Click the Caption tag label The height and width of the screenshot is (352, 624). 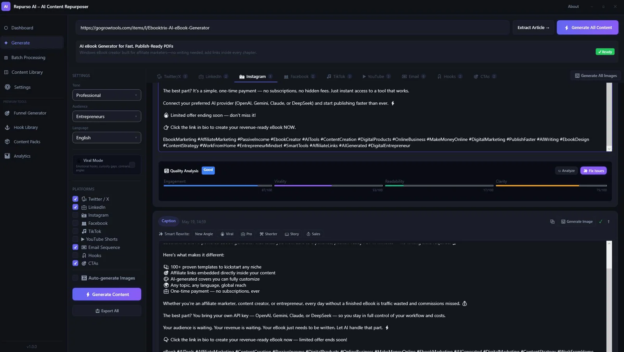[169, 221]
